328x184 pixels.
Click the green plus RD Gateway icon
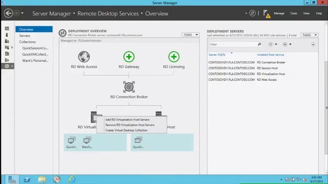(129, 57)
